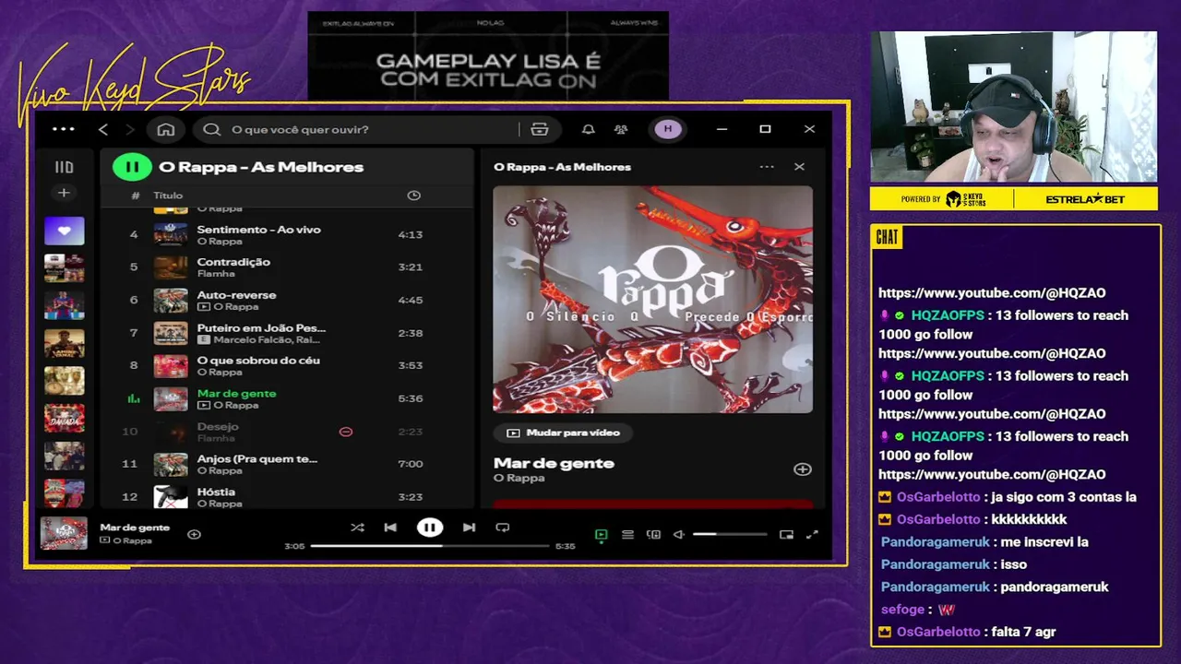Click the bottom bar album thumbnail
The height and width of the screenshot is (664, 1181).
coord(65,534)
